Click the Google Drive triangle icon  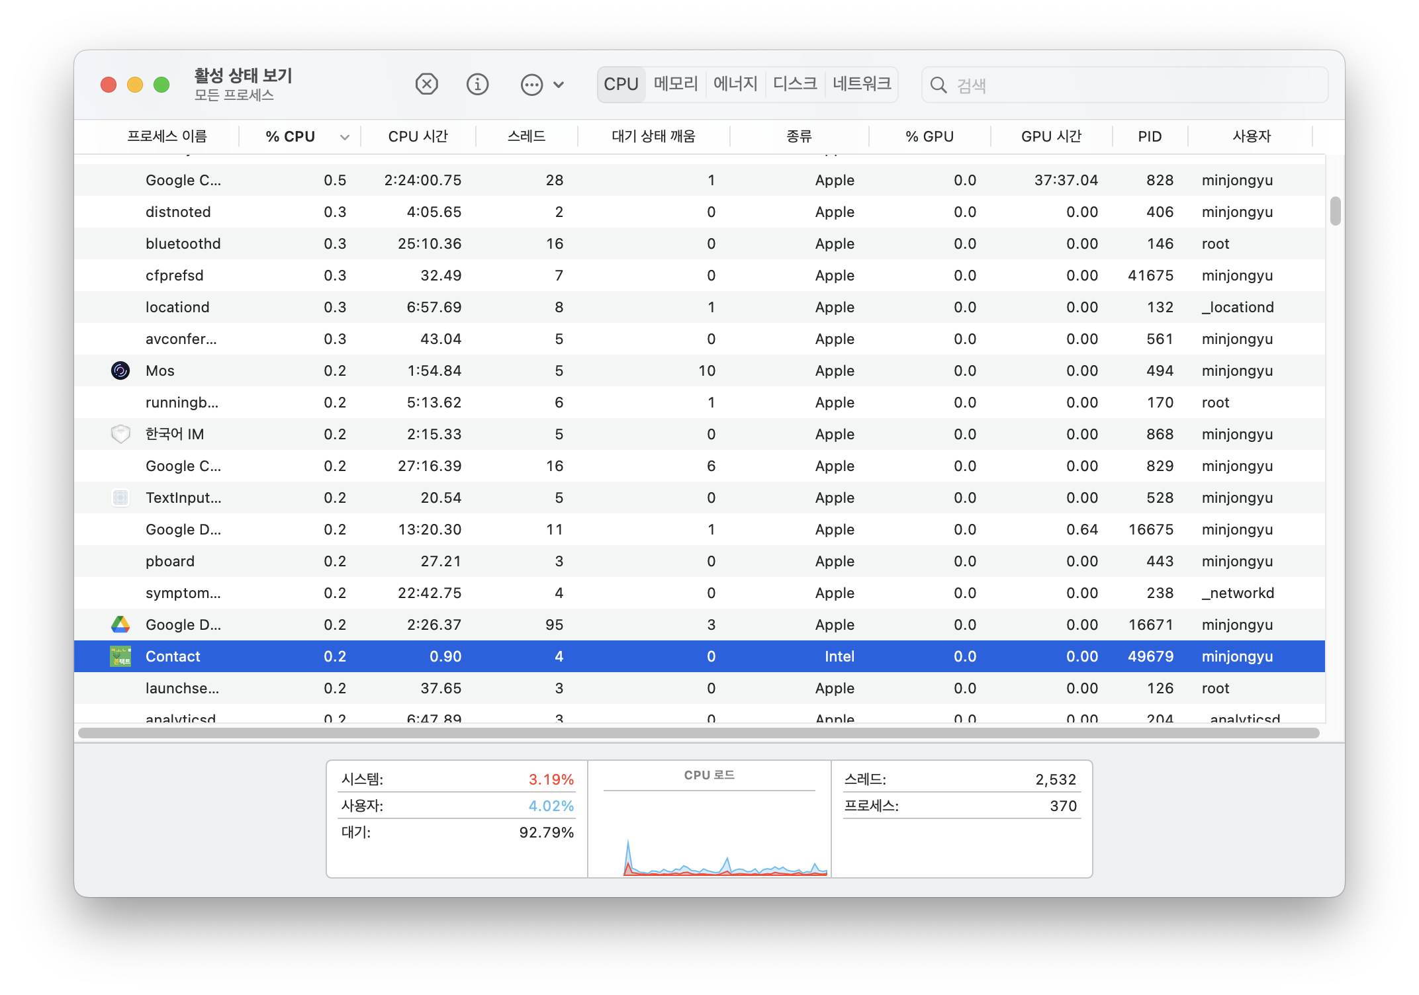[120, 625]
